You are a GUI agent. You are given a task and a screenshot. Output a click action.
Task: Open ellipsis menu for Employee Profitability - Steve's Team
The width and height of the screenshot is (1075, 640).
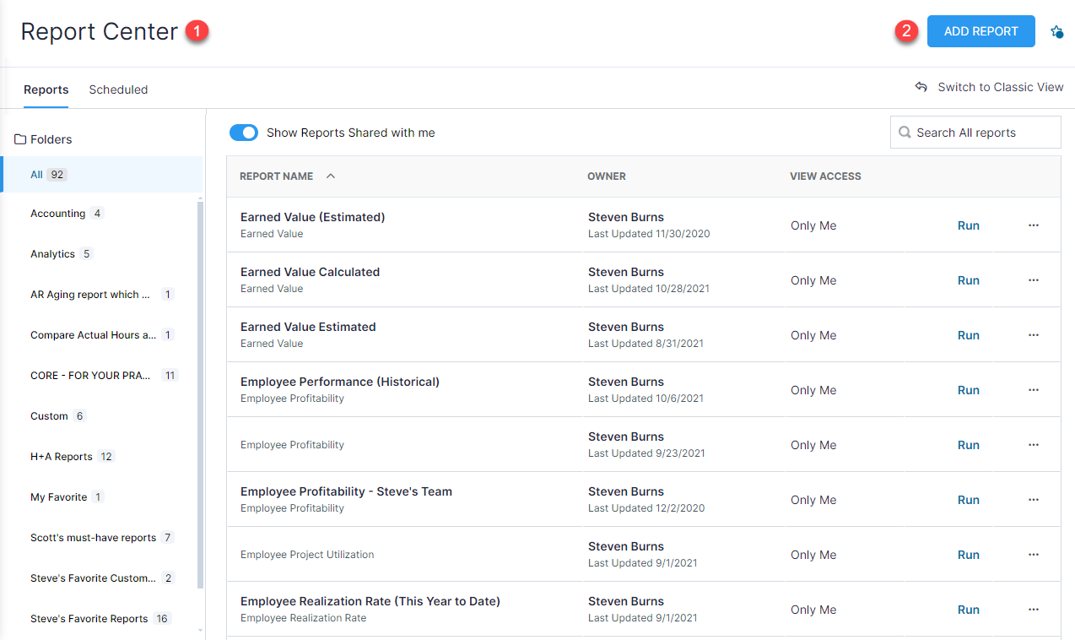pos(1033,500)
